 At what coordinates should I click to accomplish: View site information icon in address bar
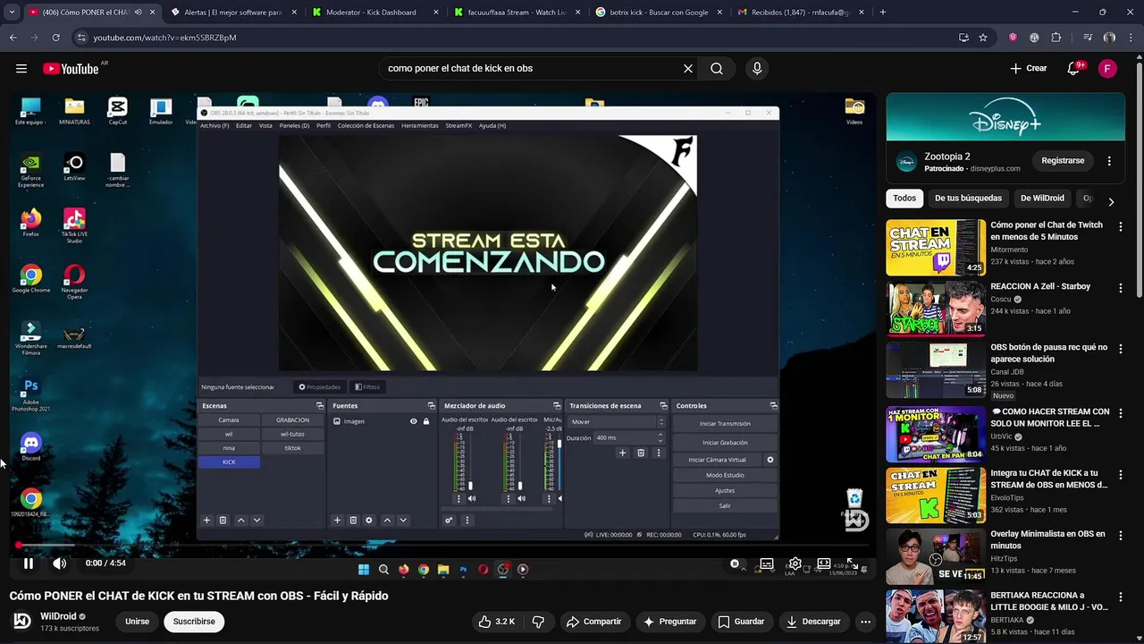pos(81,38)
